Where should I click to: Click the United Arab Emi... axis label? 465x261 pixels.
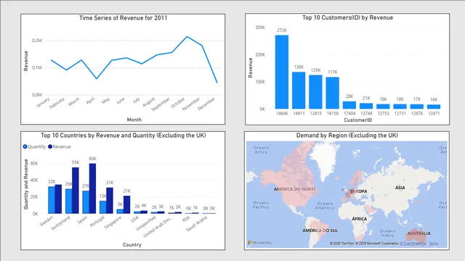click(158, 227)
